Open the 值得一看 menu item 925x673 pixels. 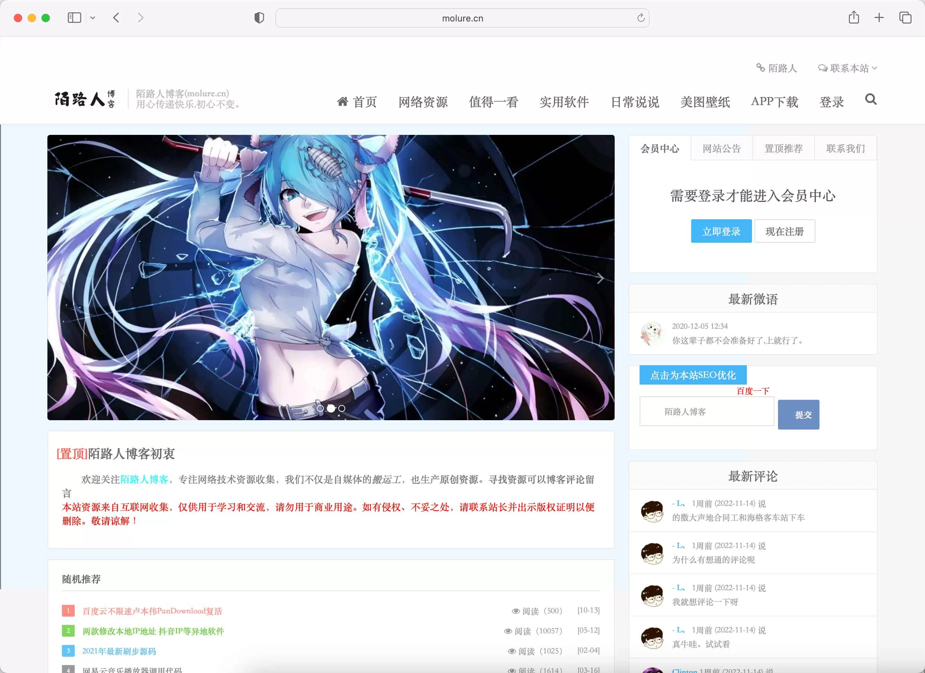point(494,101)
